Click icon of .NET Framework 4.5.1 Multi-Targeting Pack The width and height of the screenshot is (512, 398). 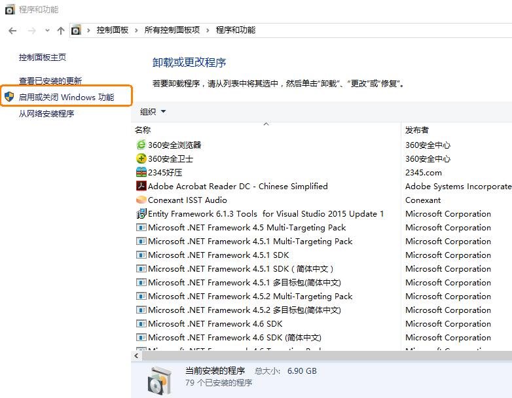point(141,241)
